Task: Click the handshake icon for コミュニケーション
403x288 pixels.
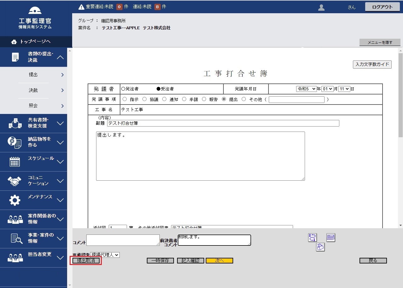Action: 14,181
